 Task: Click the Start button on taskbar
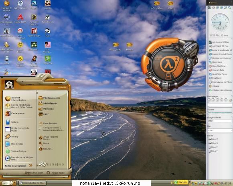[x=8, y=183]
